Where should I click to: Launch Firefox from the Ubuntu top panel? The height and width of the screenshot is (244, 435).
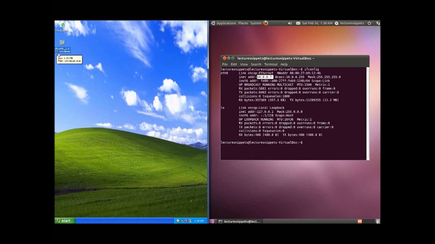coord(265,23)
